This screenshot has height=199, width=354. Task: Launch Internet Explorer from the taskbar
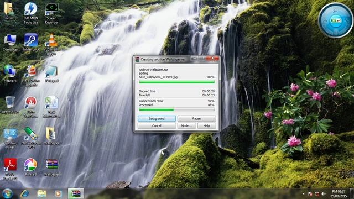tap(24, 193)
